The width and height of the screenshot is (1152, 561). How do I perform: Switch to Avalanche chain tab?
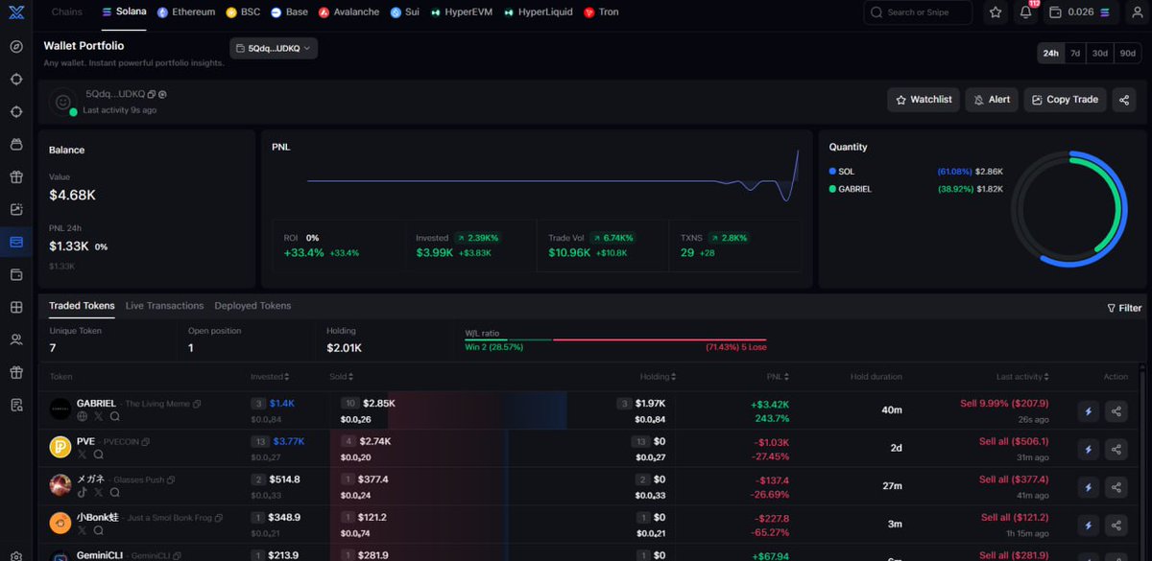[x=350, y=12]
